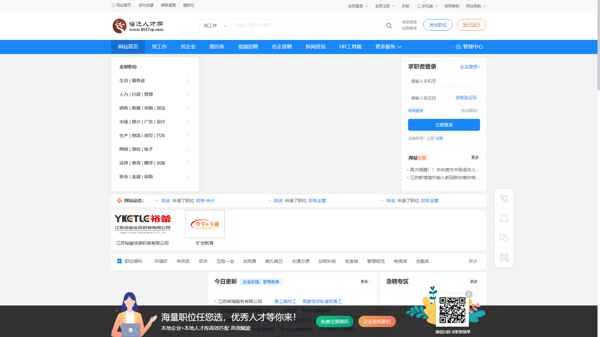Click 使用帮助 in top bar
The width and height of the screenshot is (600, 337).
[452, 6]
